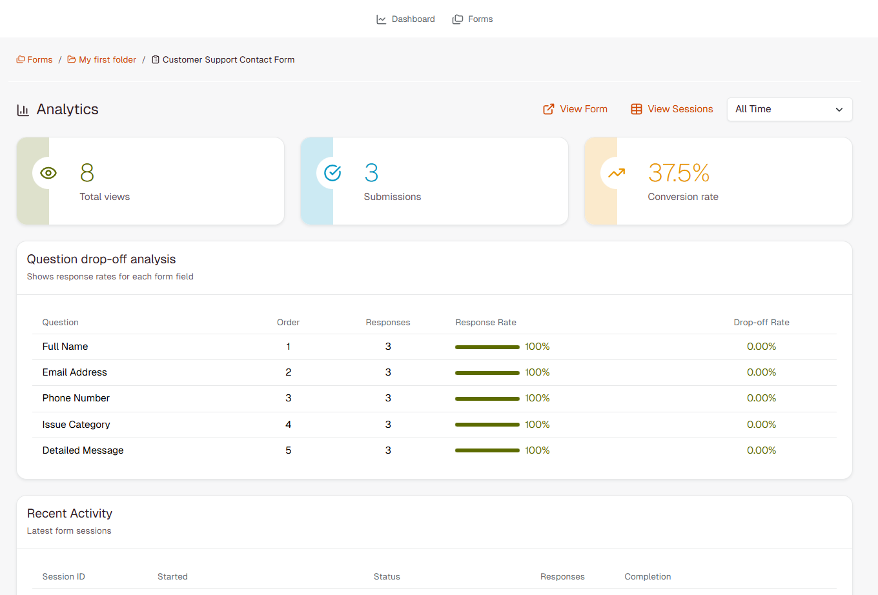Click the grid table icon beside View Sessions
This screenshot has height=595, width=878.
tap(637, 109)
